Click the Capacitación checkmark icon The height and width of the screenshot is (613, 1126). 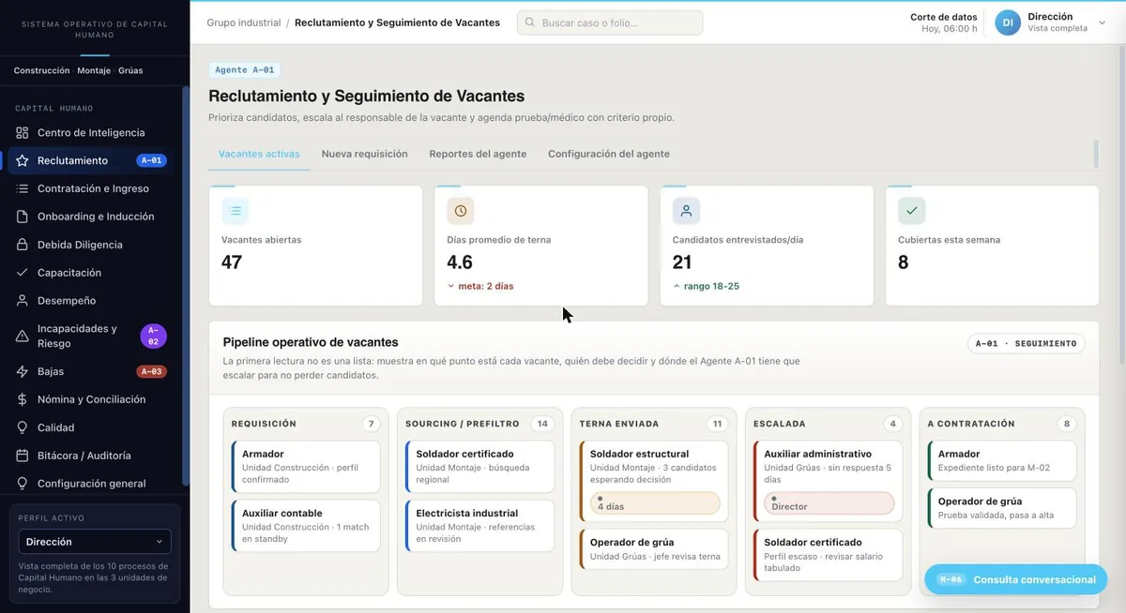23,274
